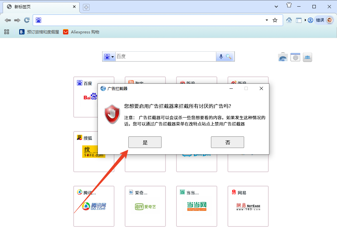The image size is (337, 246).
Task: Open the user account profile icon
Action: click(x=310, y=20)
